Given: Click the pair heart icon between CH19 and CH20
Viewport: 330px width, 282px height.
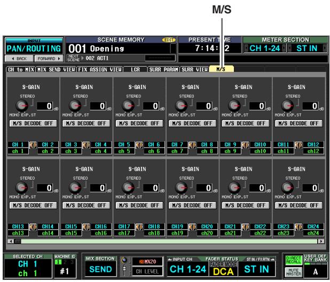Looking at the screenshot, I should coord(192,227).
